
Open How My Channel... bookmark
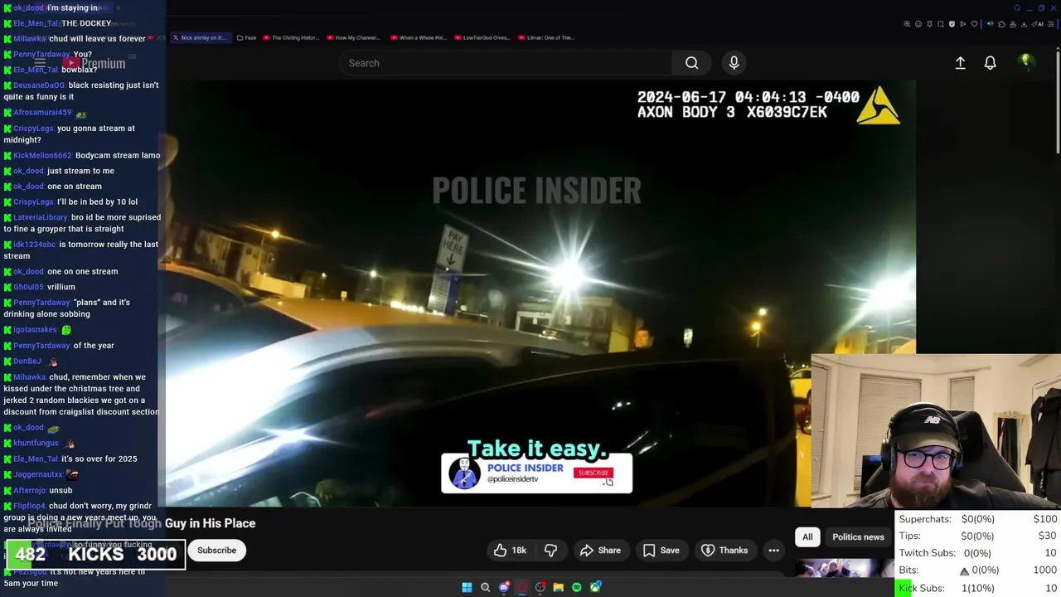353,37
